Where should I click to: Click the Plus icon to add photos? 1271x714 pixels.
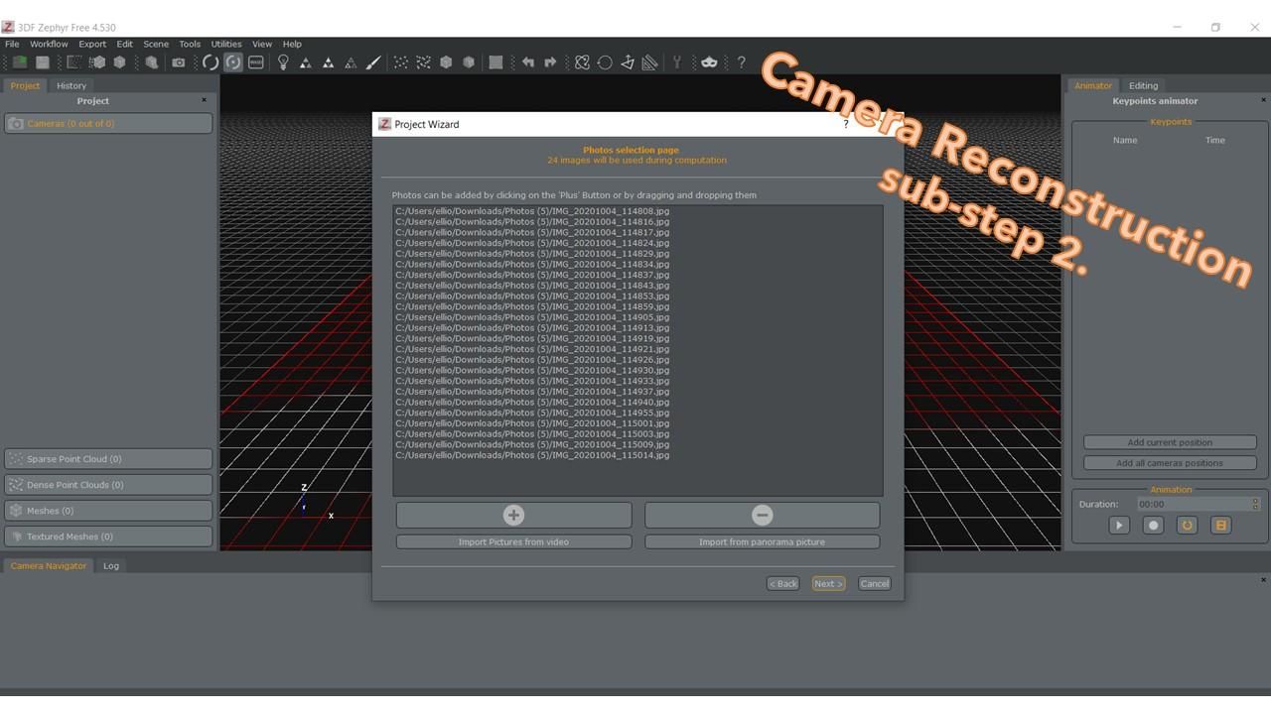[x=513, y=515]
